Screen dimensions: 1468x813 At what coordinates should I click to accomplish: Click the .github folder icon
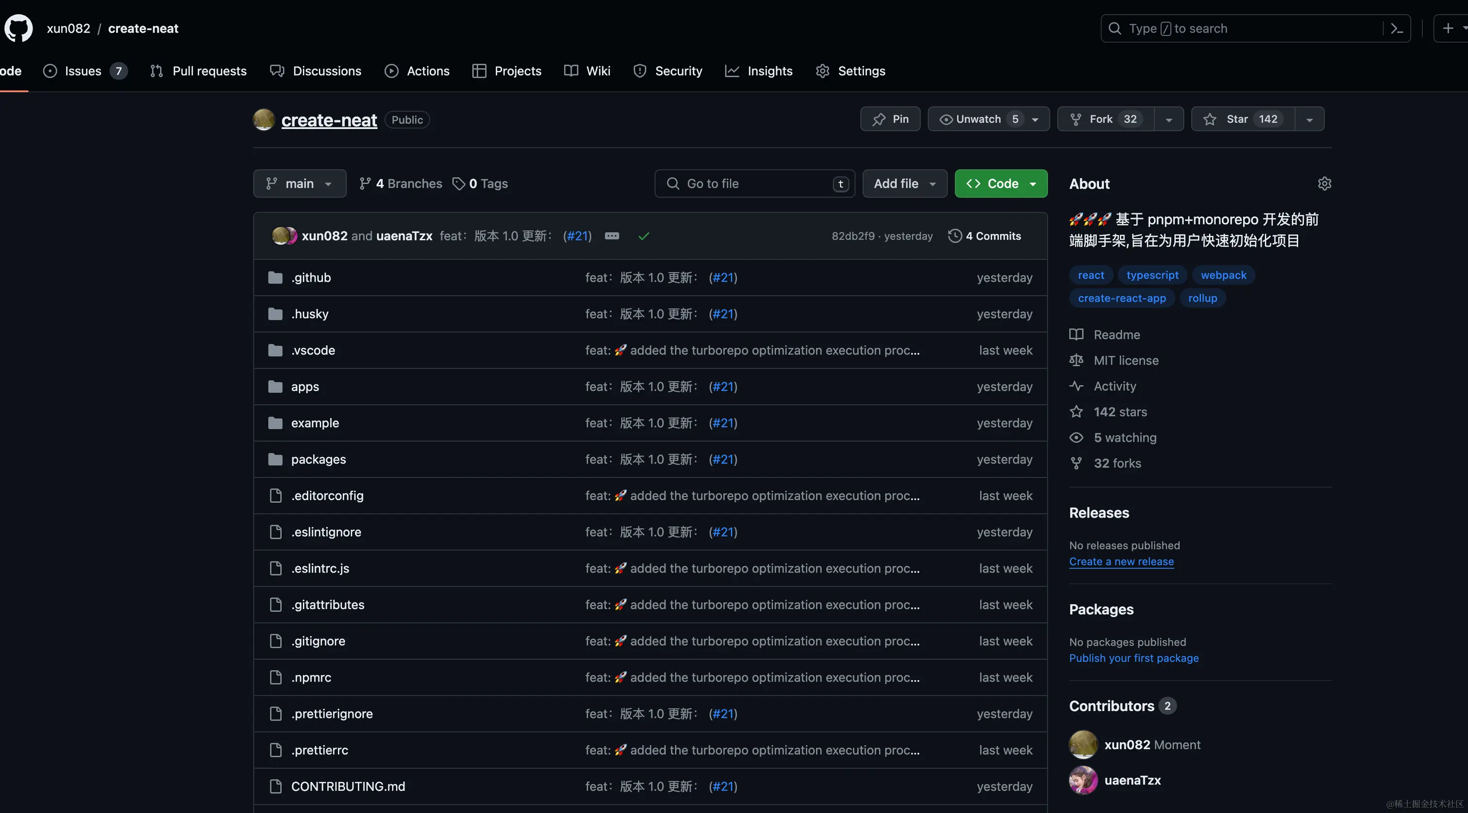click(x=275, y=277)
